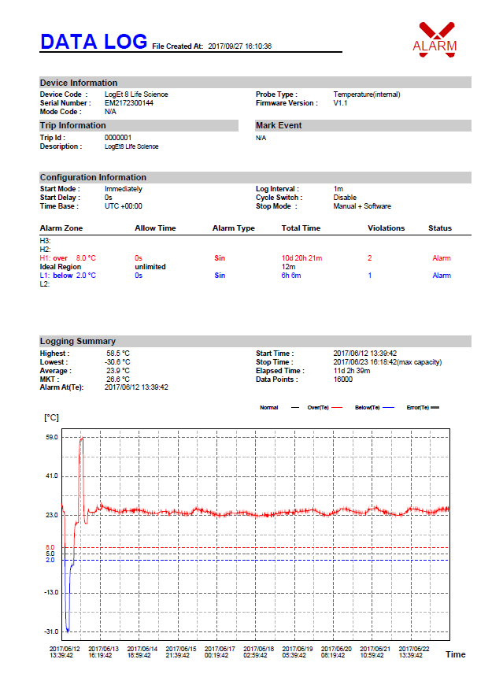Screen dimensions: 503x674
Task: Click the Below(Te) legend entry
Action: (x=369, y=408)
